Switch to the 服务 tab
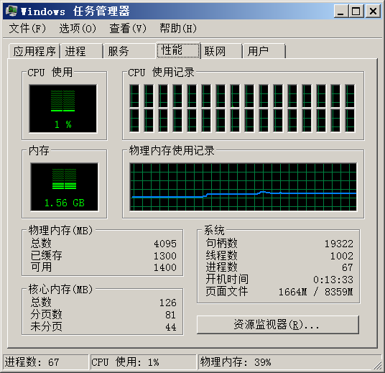This screenshot has height=373, width=385. [x=129, y=51]
